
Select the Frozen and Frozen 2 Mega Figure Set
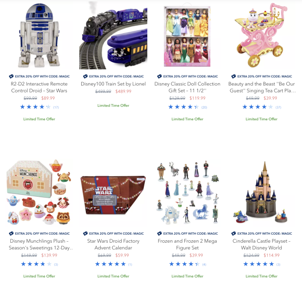coord(187,244)
